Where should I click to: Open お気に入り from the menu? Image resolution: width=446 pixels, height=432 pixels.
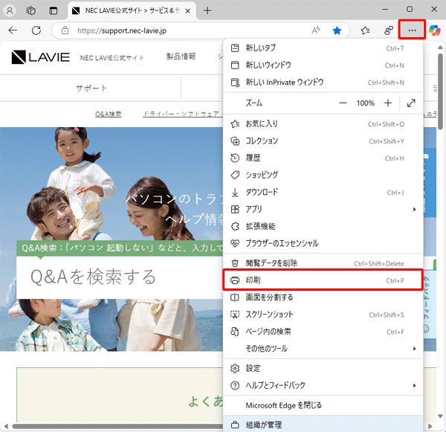click(x=323, y=124)
